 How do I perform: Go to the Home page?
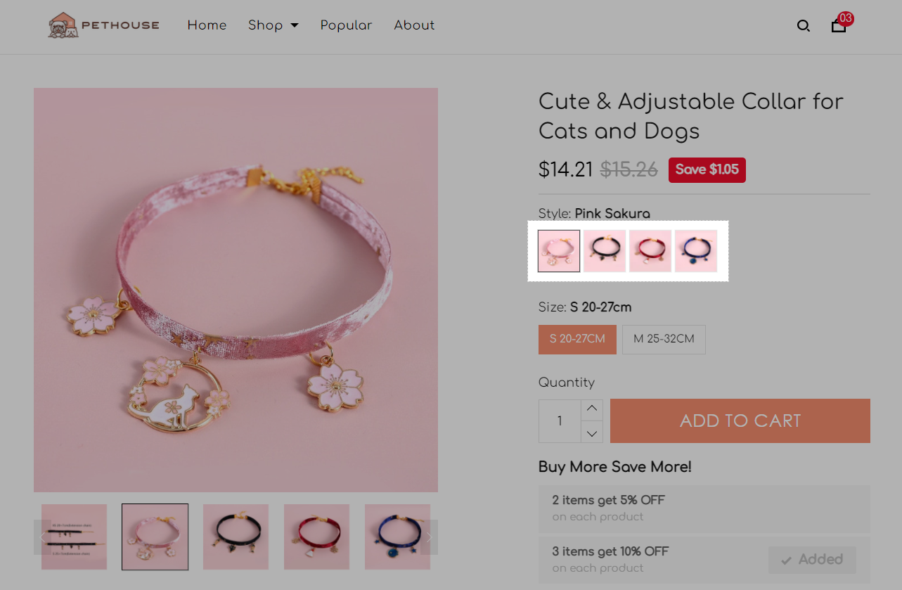click(207, 25)
